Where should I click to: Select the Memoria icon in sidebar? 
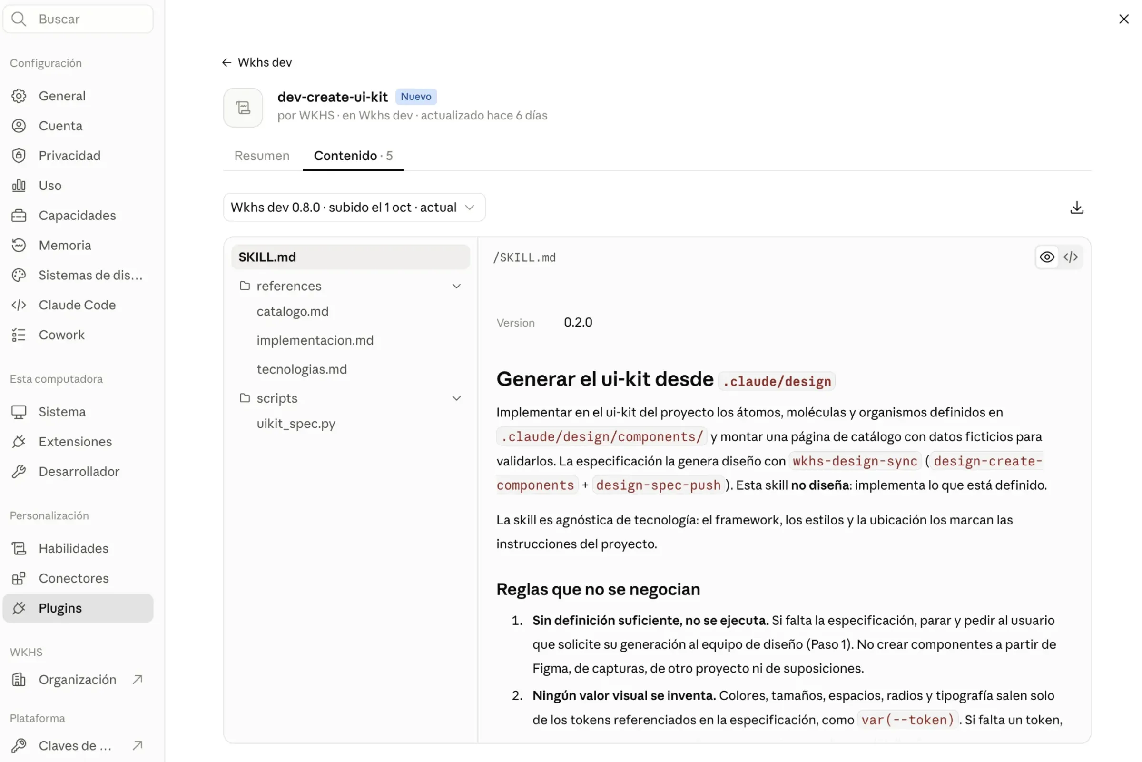click(x=19, y=246)
